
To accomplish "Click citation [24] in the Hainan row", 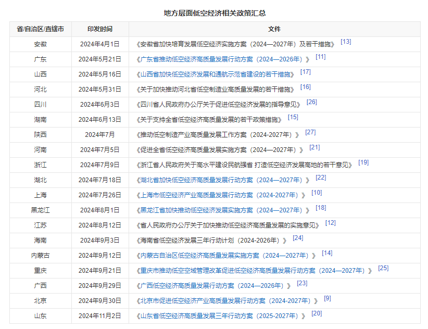I will tap(298, 238).
